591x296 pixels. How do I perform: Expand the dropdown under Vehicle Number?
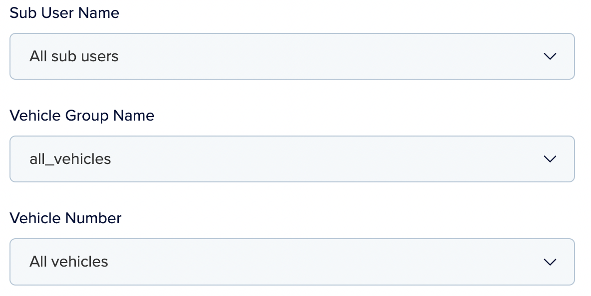292,262
